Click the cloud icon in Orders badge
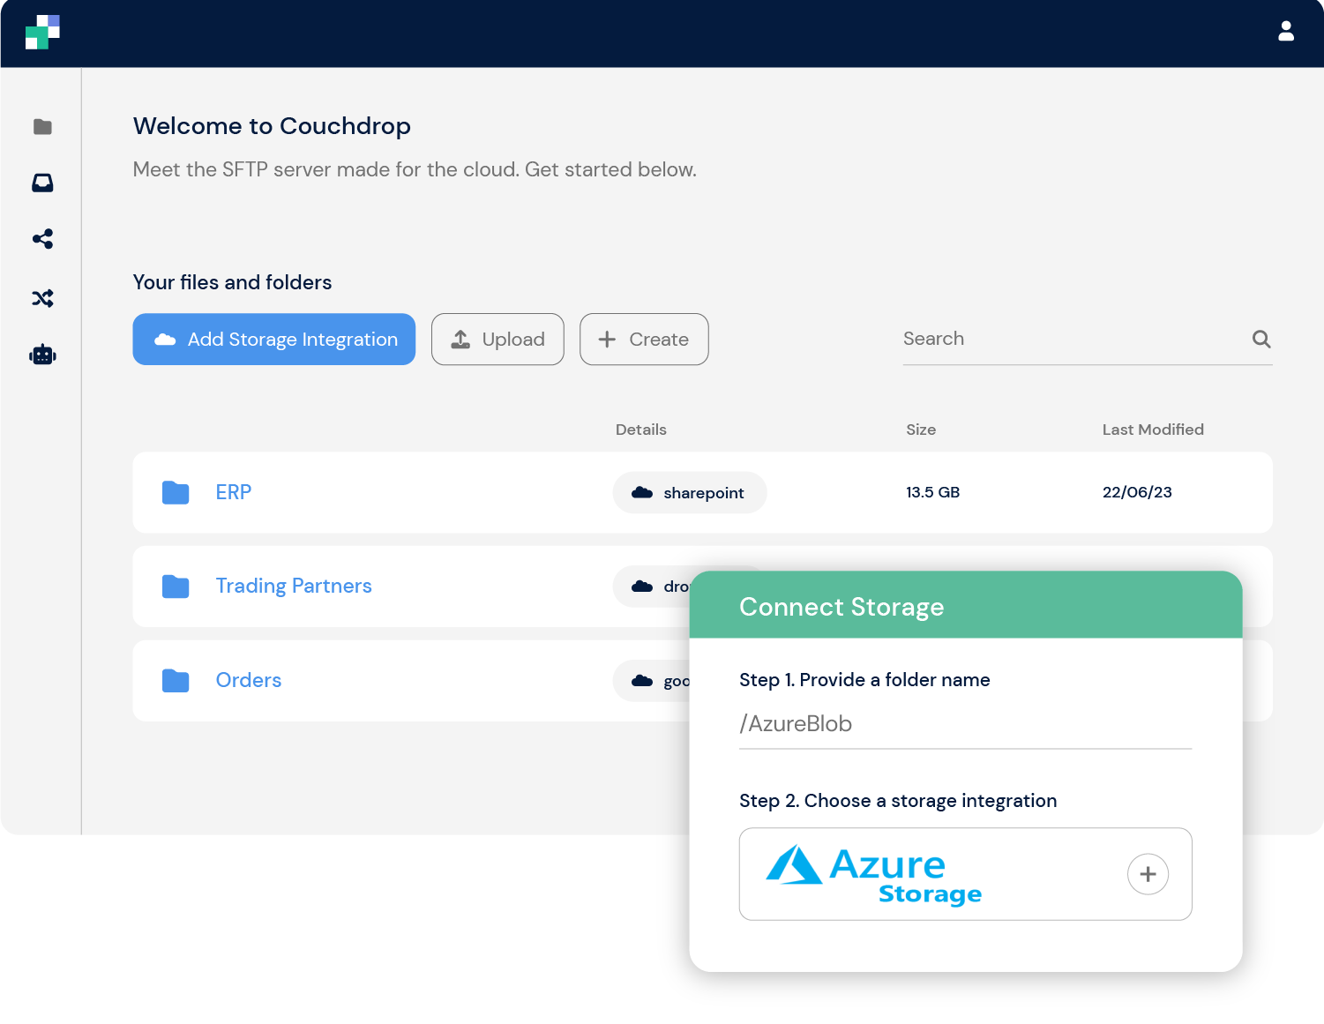Image resolution: width=1324 pixels, height=1024 pixels. [x=642, y=681]
